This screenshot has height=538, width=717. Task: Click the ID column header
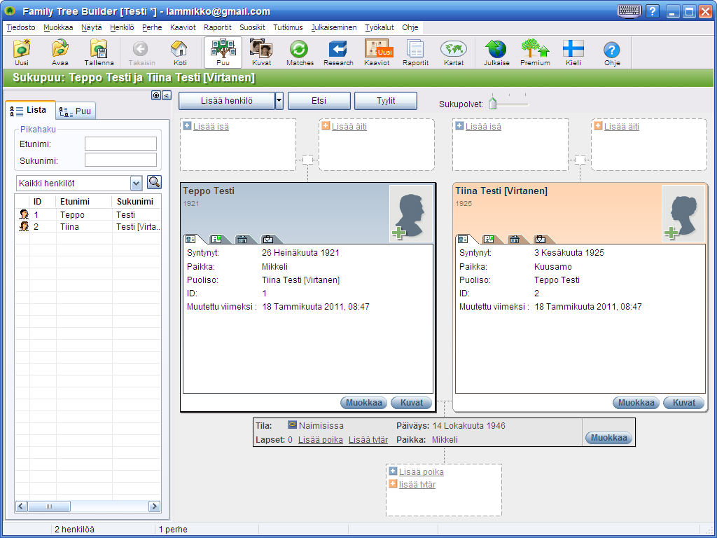pyautogui.click(x=42, y=201)
